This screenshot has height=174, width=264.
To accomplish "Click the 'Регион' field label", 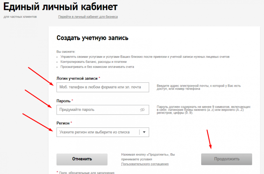I will [63, 123].
